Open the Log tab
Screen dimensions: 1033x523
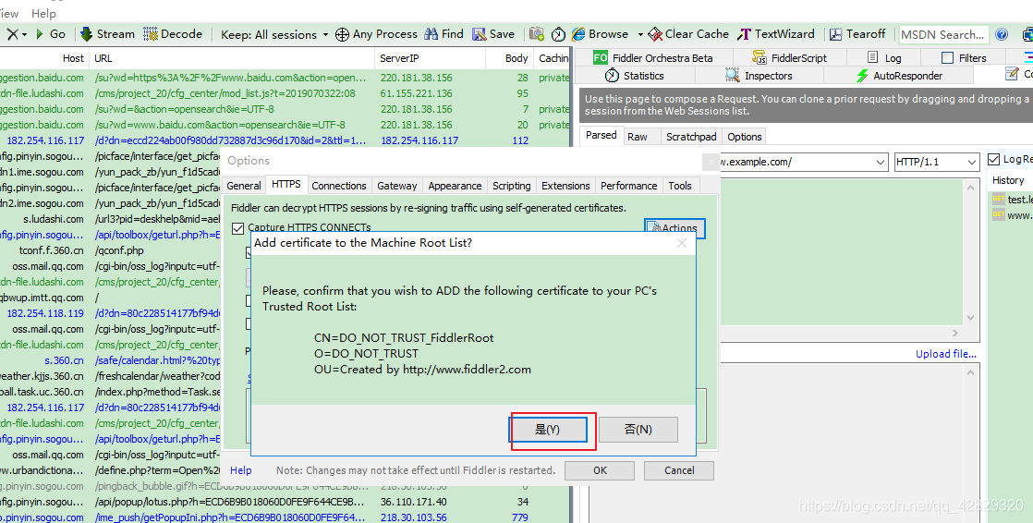[884, 58]
